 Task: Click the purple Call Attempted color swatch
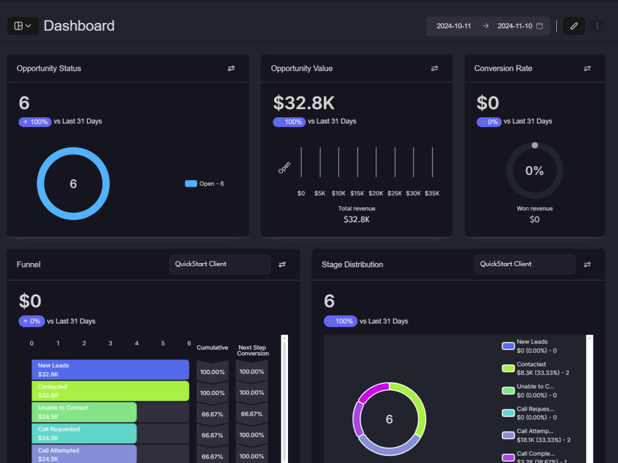[x=509, y=435]
